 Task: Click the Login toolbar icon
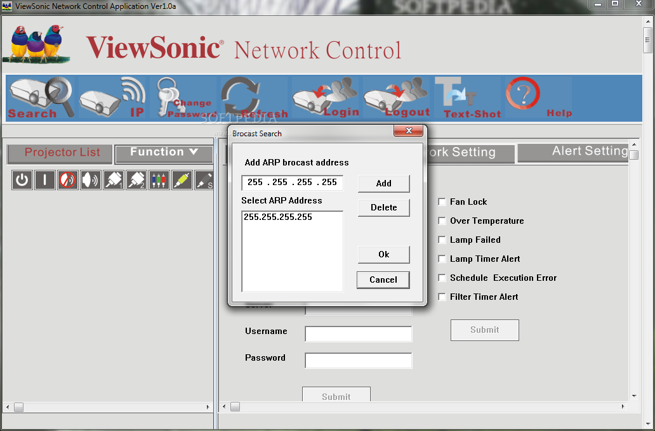click(x=326, y=98)
